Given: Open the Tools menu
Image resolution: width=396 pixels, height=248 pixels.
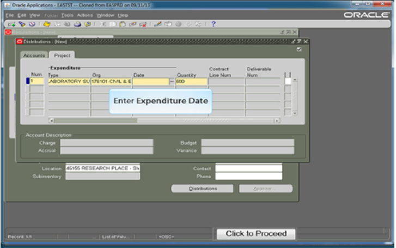Looking at the screenshot, I should 67,15.
